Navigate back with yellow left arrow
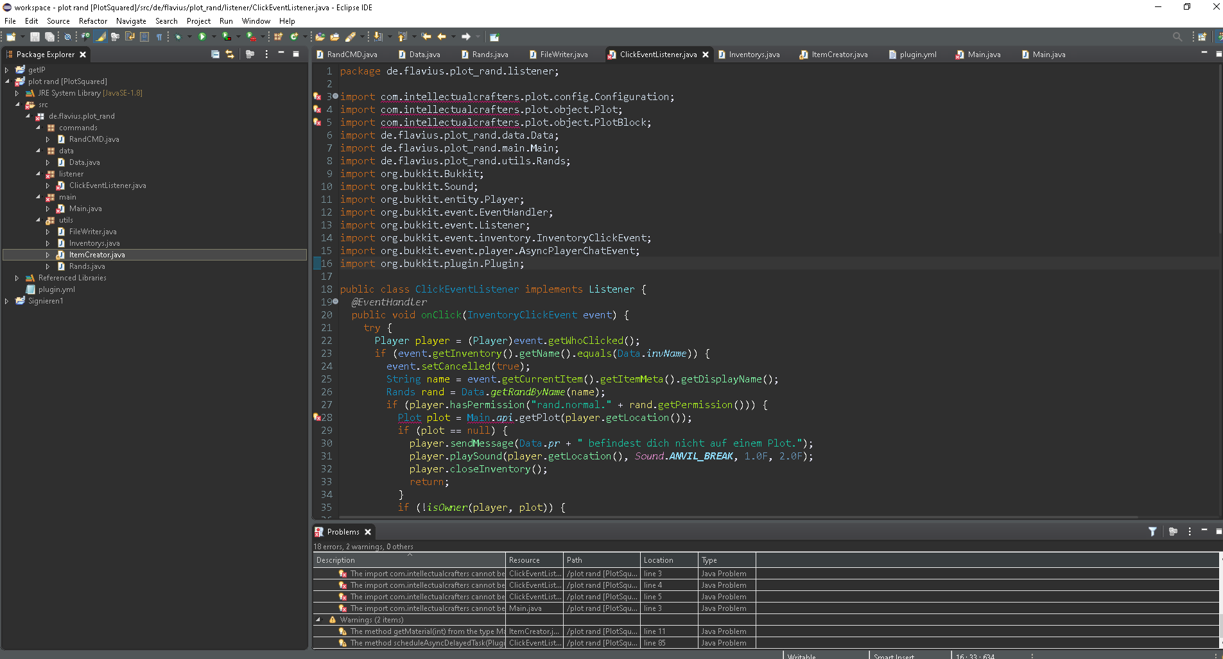This screenshot has height=659, width=1223. 441,37
